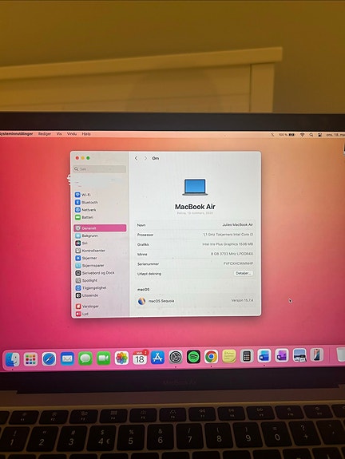This screenshot has width=345, height=459.
Task: Open the Photos app in Dock
Action: pos(121,358)
